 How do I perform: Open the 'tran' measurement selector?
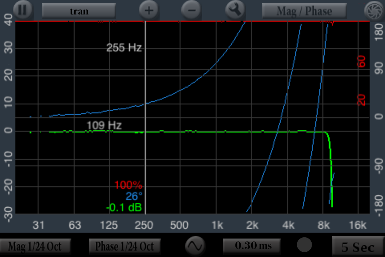(79, 11)
